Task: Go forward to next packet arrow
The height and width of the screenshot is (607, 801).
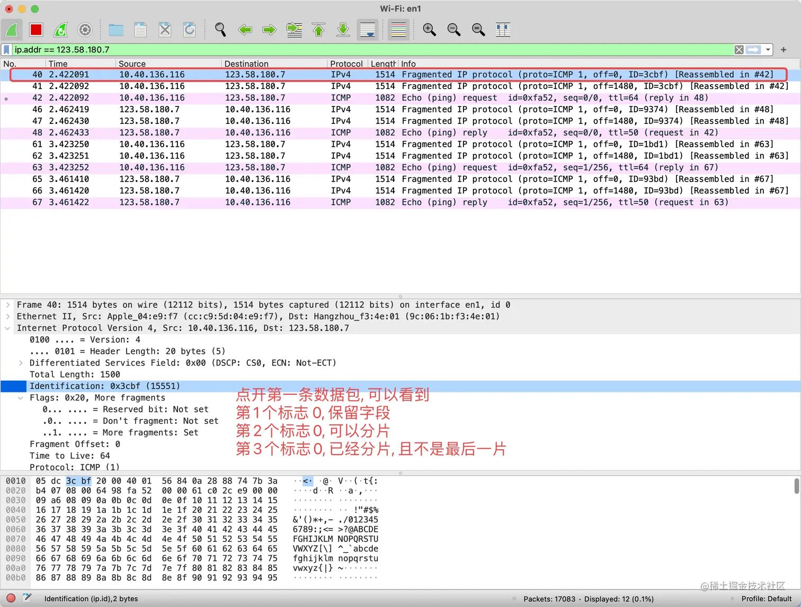Action: (x=269, y=30)
